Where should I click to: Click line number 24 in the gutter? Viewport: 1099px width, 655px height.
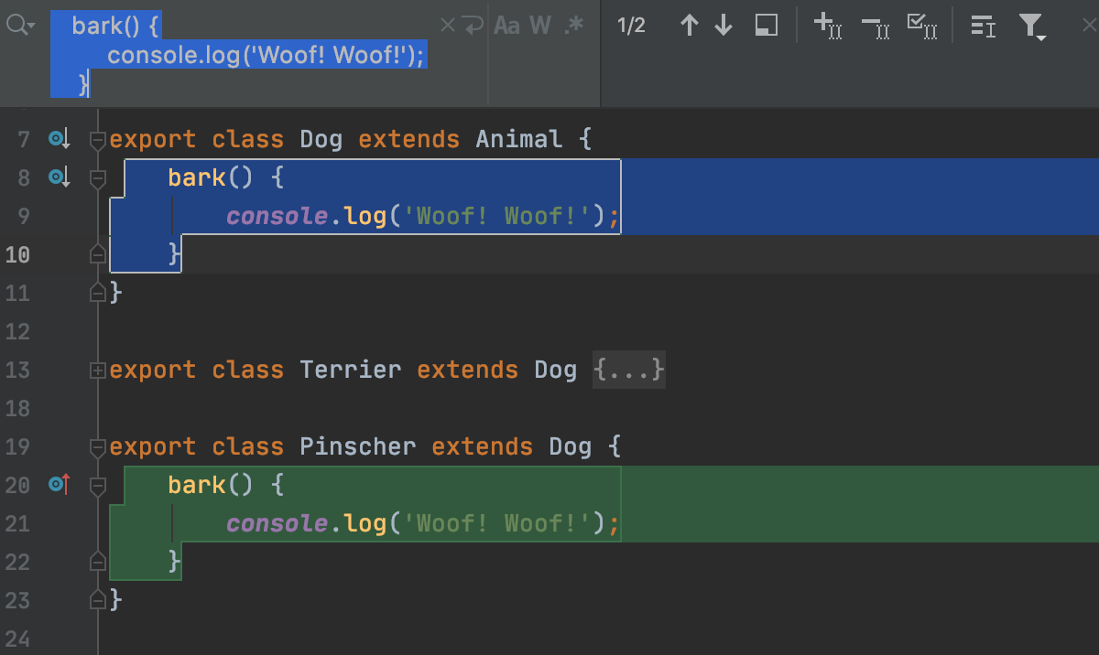pos(17,639)
